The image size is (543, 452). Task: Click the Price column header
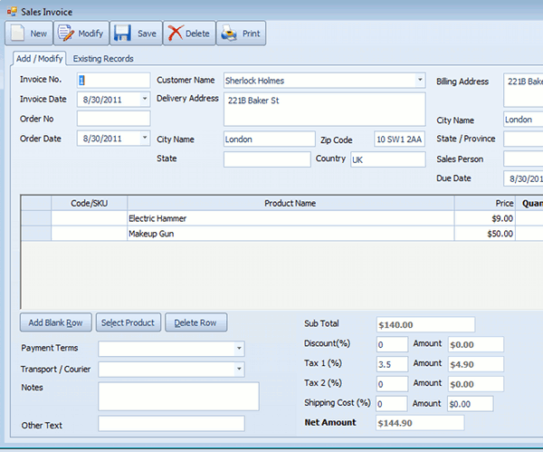[x=484, y=203]
